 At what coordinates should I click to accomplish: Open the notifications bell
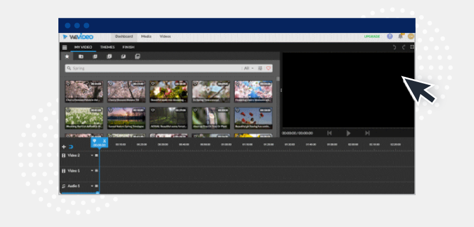[x=401, y=36]
